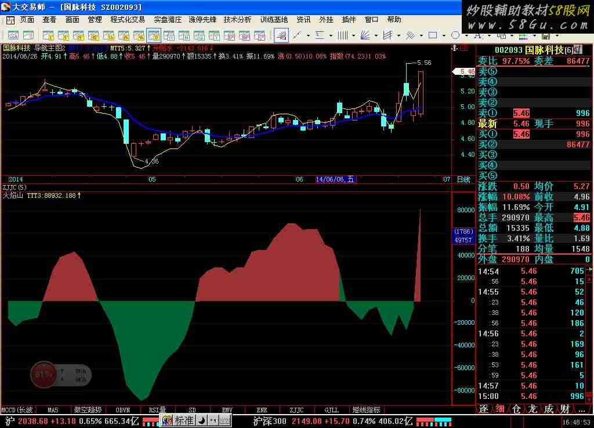
Task: Click the ... more tabs button
Action: coord(581,409)
